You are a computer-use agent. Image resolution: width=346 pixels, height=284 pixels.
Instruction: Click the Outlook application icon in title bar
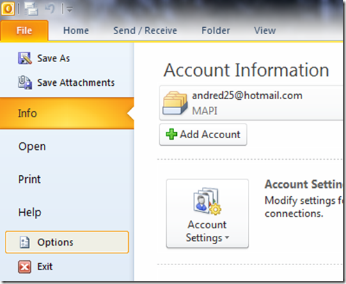click(x=8, y=8)
